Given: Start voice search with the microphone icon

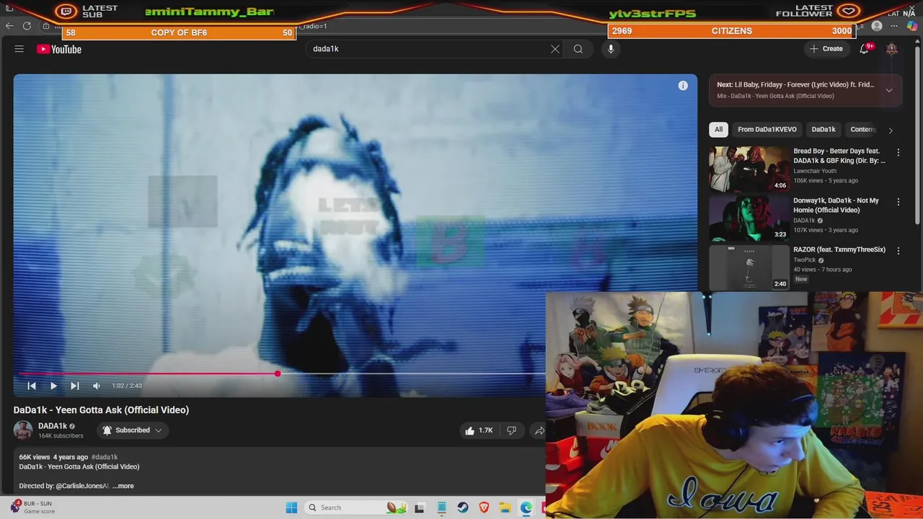Looking at the screenshot, I should (611, 49).
